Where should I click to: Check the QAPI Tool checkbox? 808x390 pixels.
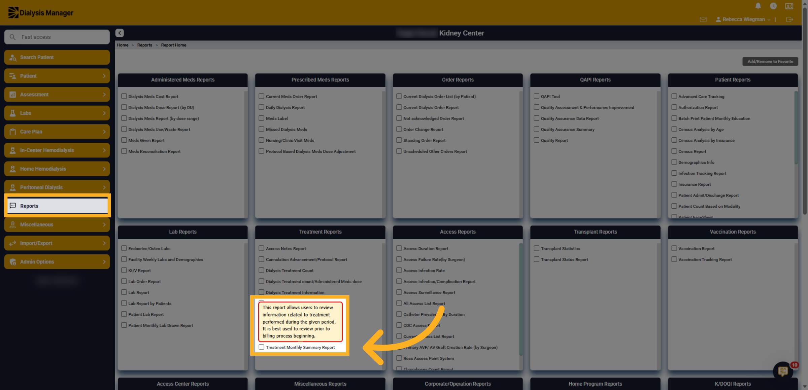[x=536, y=96]
